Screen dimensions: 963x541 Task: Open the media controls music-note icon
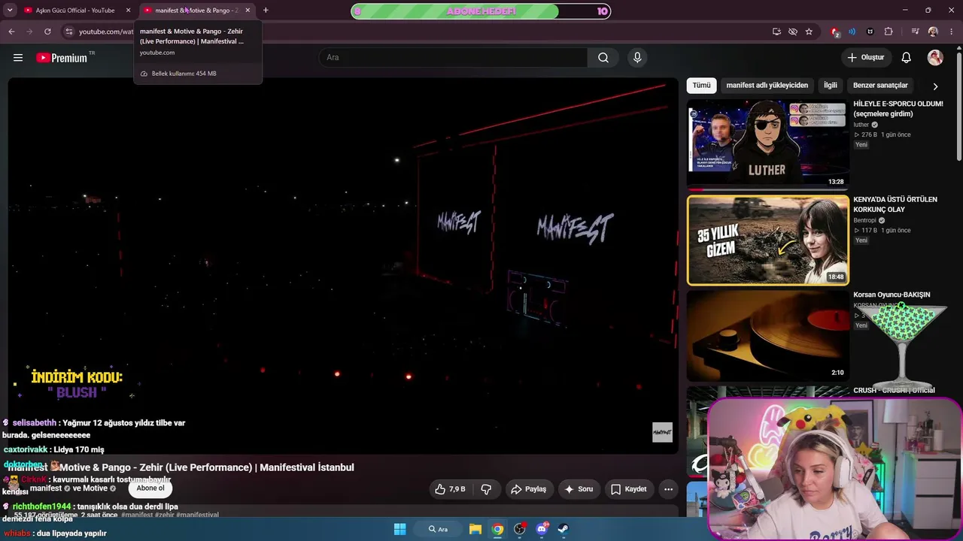click(915, 32)
